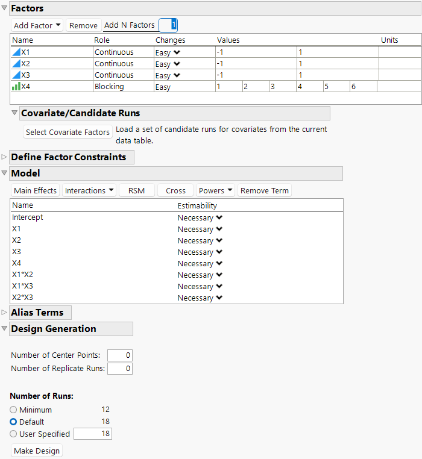Viewport: 422px width, 459px height.
Task: Open the Interactions dropdown in Model
Action: [90, 190]
